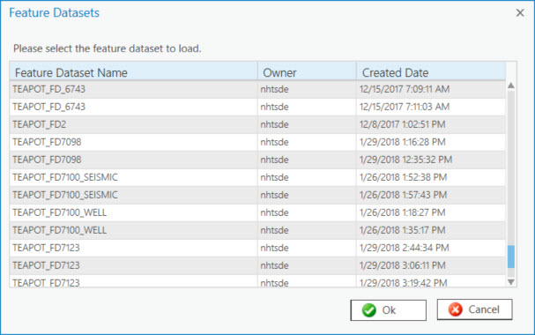Select TEAPOT_FD7100_SEISMIC created at 1:57:43 PM
535x335 pixels.
tap(257, 195)
